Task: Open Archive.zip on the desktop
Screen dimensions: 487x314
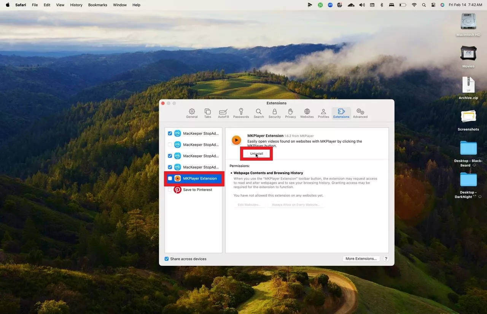Action: pos(468,85)
